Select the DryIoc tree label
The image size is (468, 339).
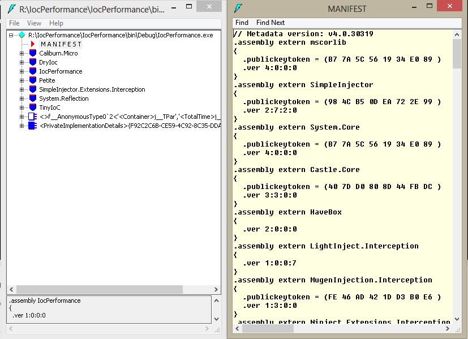click(48, 62)
